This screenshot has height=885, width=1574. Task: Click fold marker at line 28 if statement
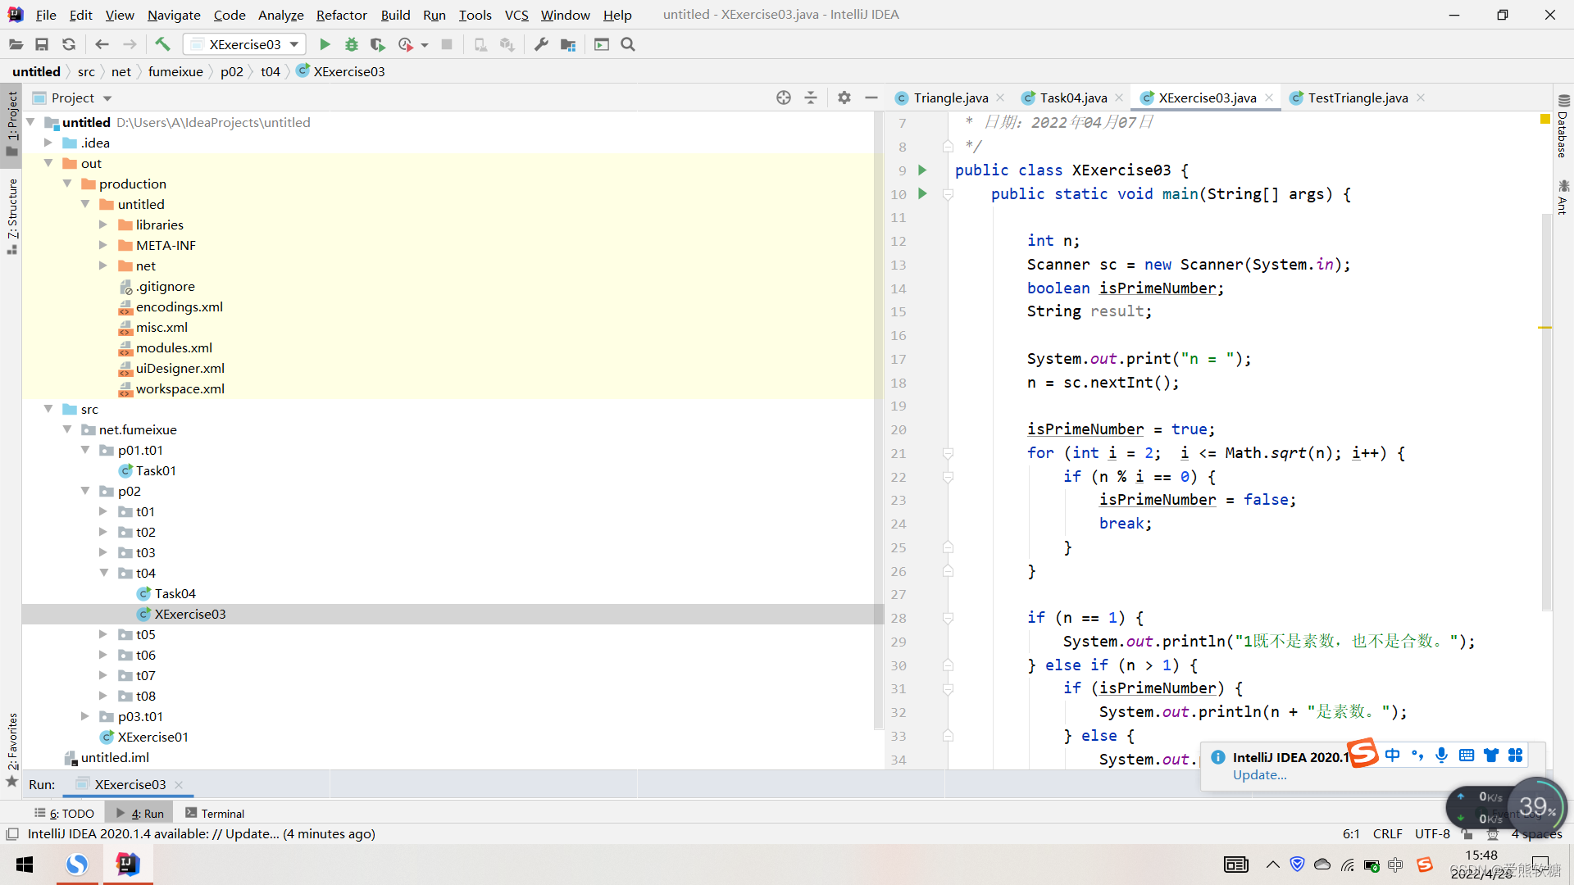[948, 618]
